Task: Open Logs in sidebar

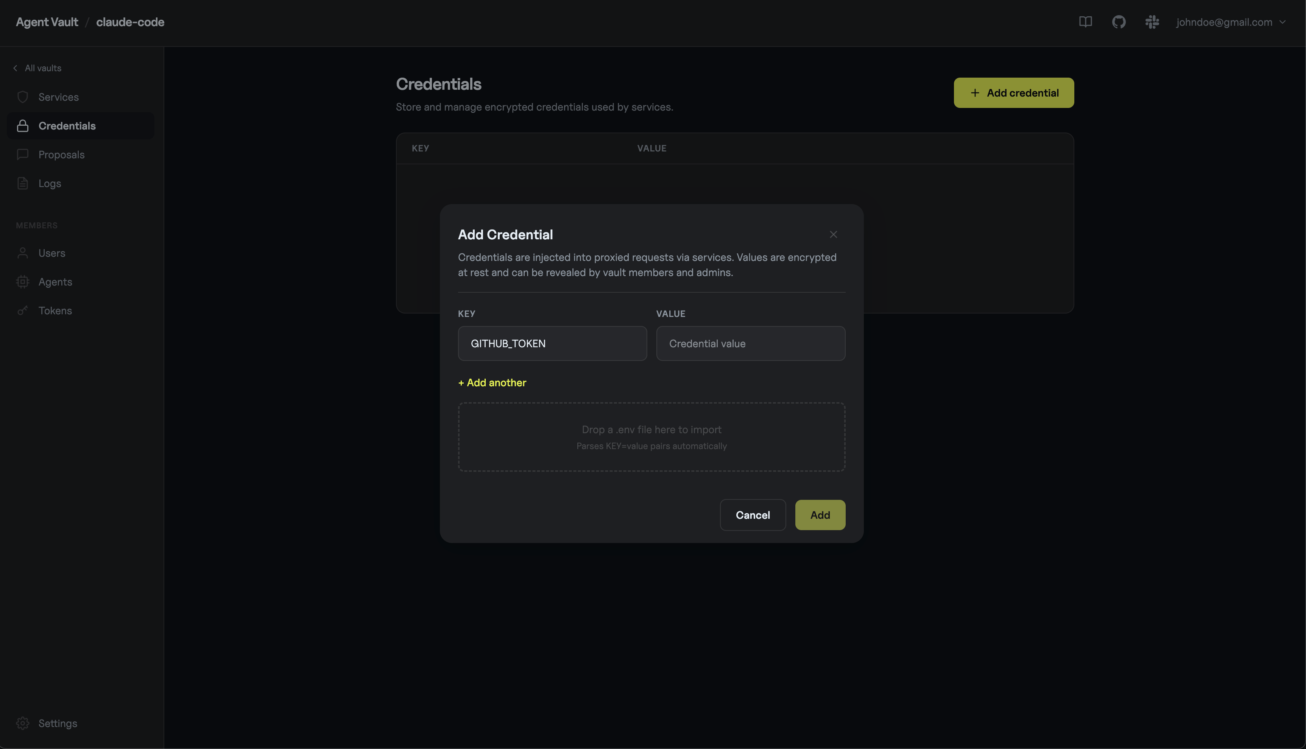Action: [x=80, y=183]
